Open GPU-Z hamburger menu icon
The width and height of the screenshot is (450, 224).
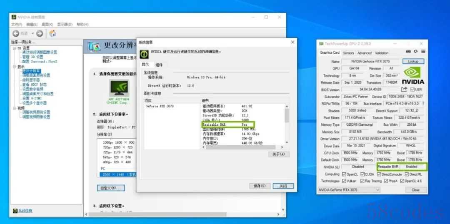point(423,51)
